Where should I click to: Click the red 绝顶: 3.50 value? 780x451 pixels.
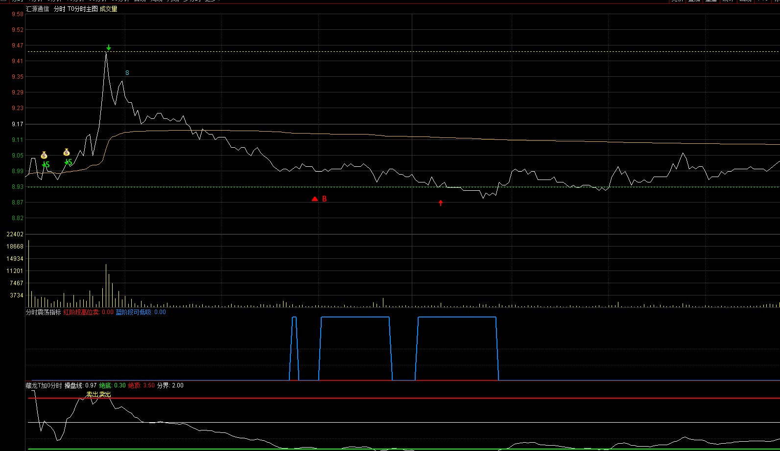[142, 385]
